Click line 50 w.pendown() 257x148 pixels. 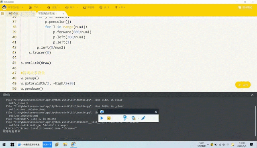32,88
